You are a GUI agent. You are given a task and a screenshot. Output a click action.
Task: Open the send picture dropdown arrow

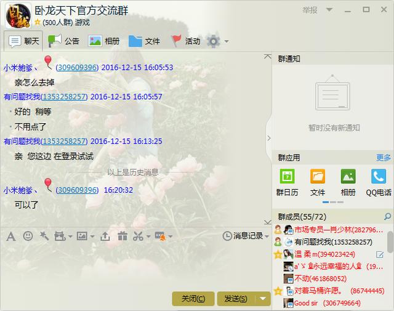93,236
